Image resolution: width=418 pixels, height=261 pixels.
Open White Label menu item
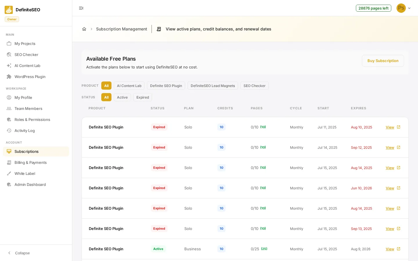pyautogui.click(x=36, y=173)
